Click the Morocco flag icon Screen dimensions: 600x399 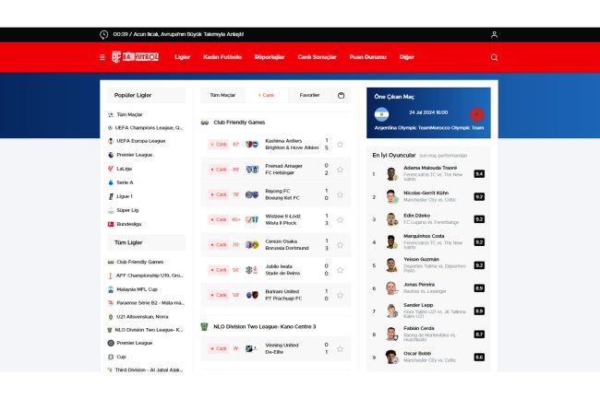476,114
